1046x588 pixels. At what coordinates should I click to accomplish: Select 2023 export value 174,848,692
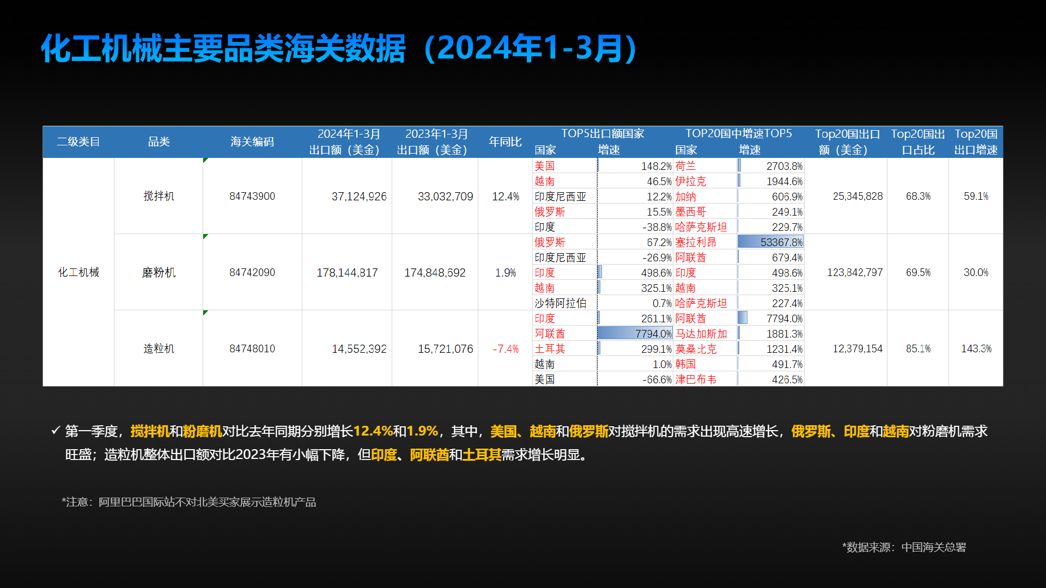coord(435,272)
